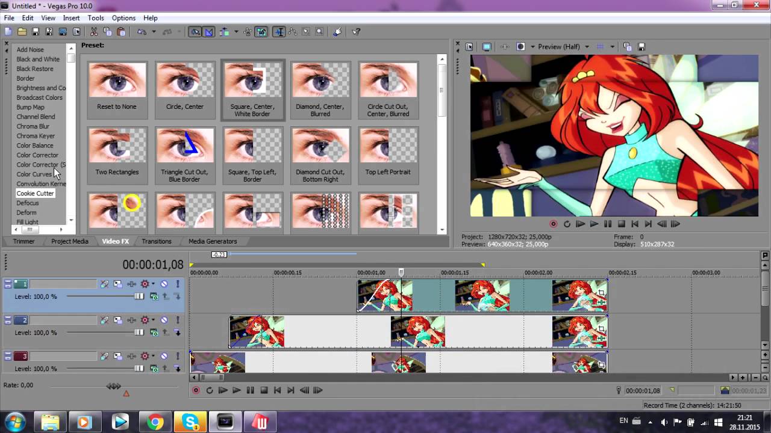Click the Save project floppy icon
This screenshot has width=771, height=433.
coord(35,32)
